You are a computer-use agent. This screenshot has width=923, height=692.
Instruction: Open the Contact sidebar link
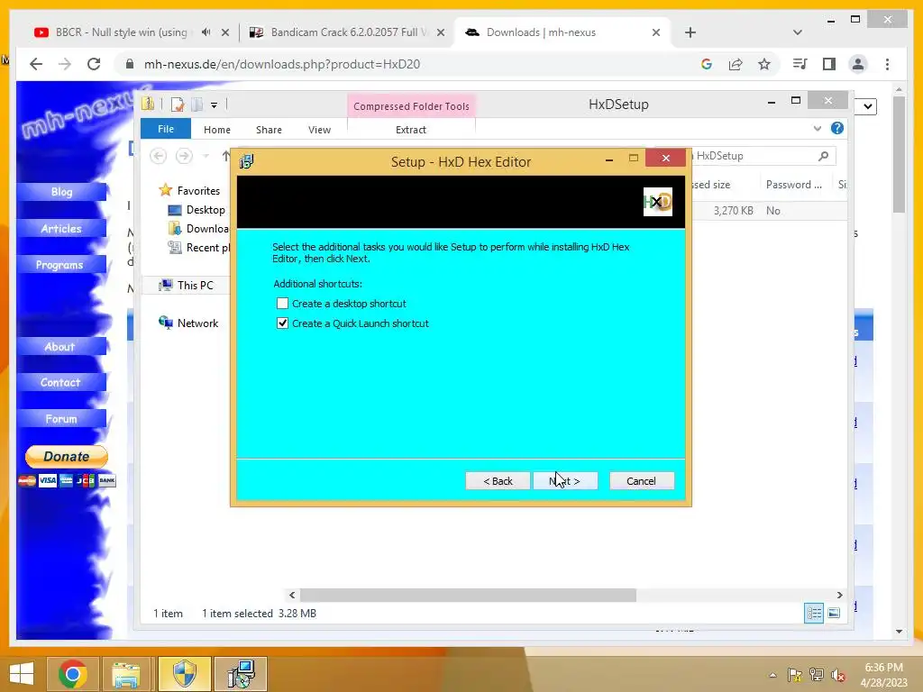tap(62, 382)
